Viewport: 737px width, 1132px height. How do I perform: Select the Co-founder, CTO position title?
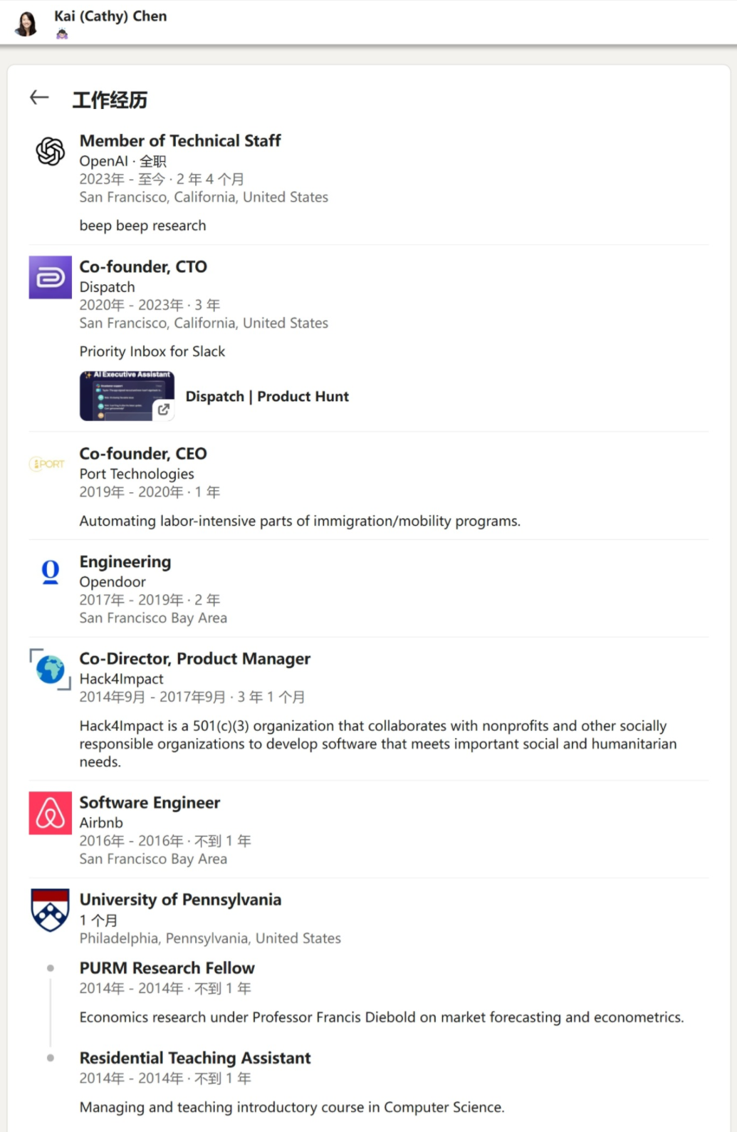(x=143, y=266)
